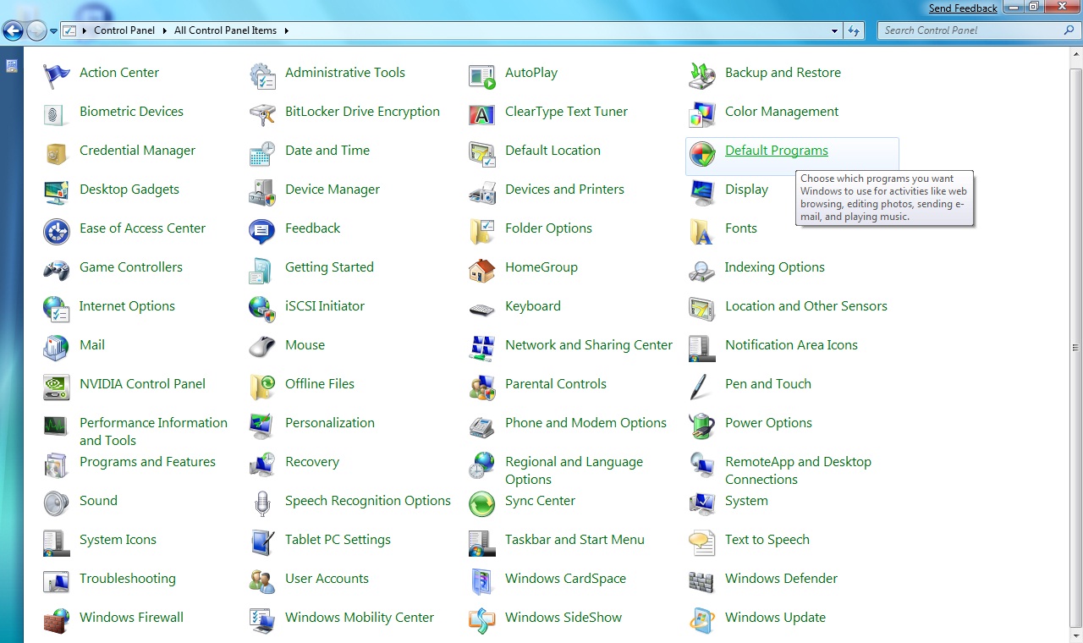1083x643 pixels.
Task: Click the vertical scrollbar handle
Action: [x=1076, y=347]
